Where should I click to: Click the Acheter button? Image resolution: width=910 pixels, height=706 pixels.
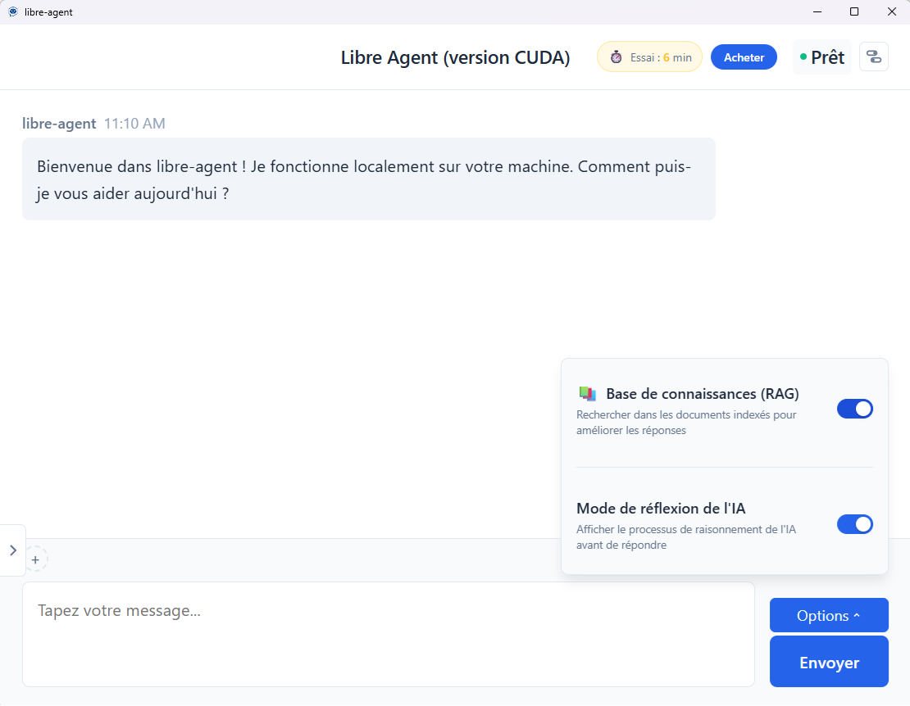pos(744,57)
